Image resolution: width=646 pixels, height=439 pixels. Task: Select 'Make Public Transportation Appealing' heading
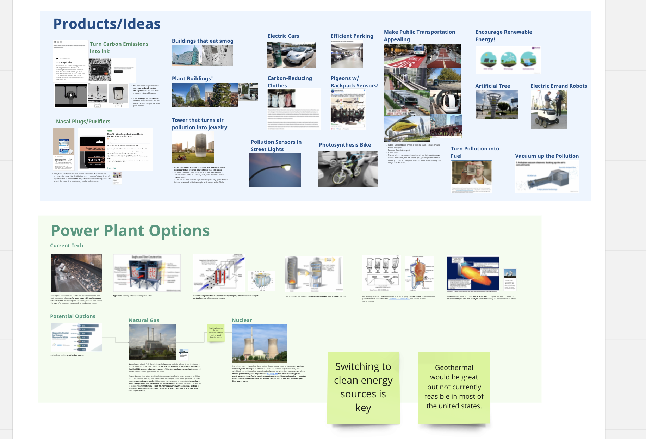(420, 36)
